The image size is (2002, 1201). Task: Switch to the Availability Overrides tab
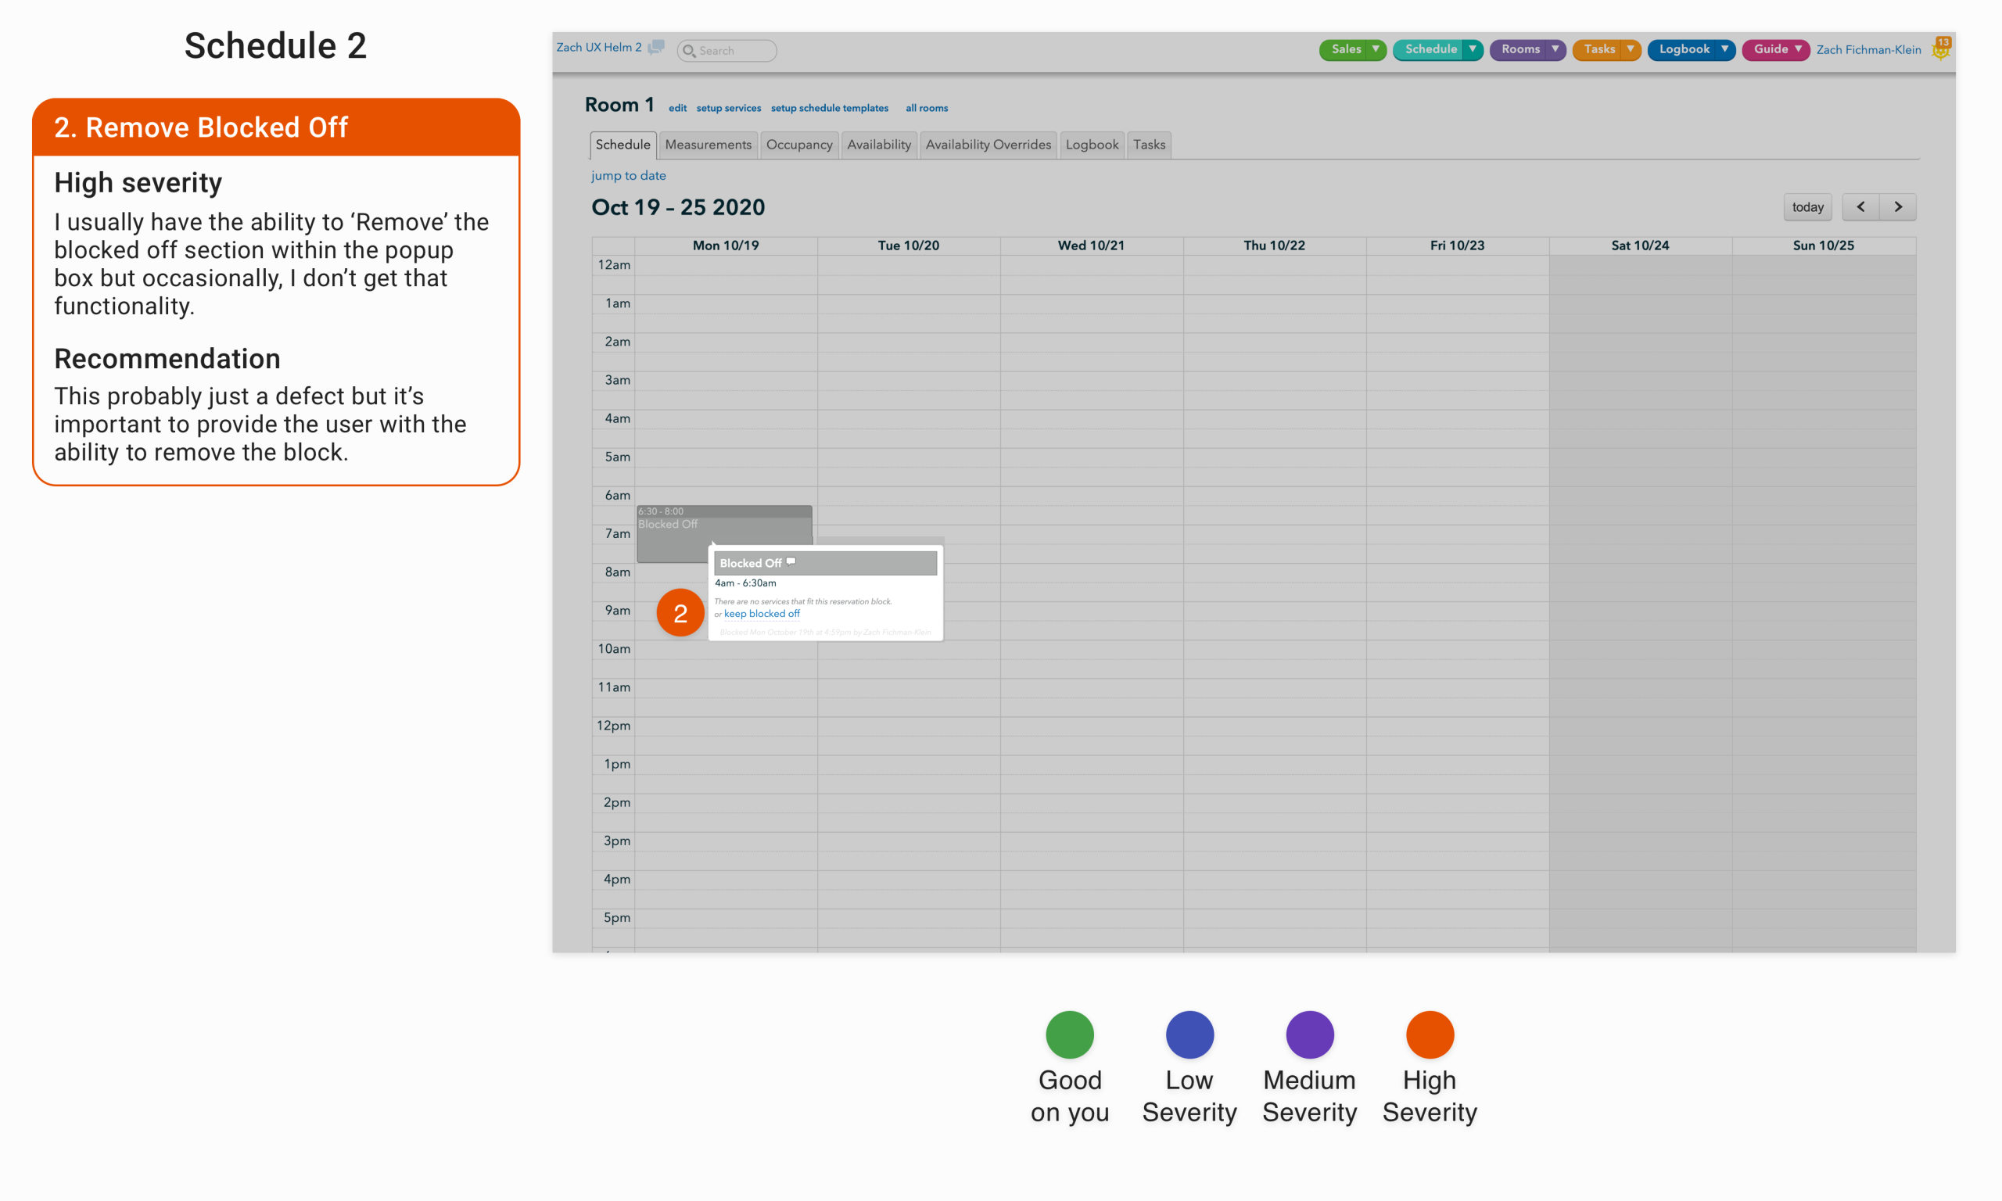click(987, 145)
